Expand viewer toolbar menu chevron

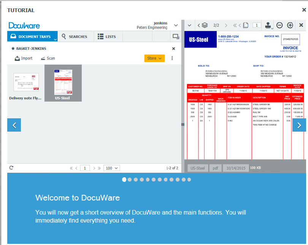click(x=190, y=25)
